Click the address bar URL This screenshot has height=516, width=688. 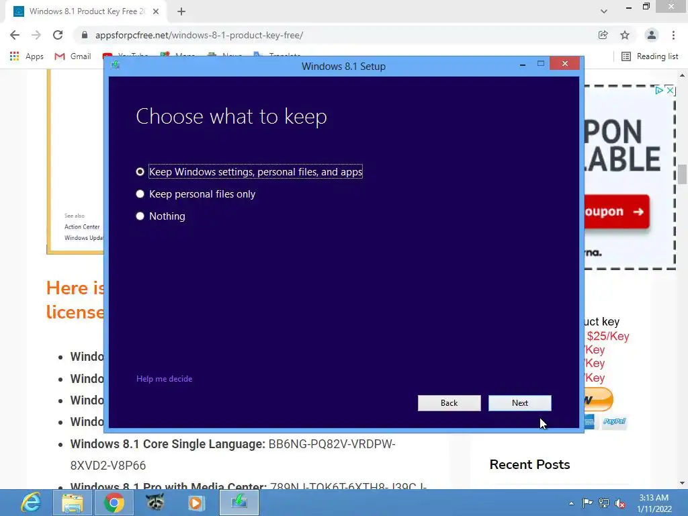pos(199,35)
